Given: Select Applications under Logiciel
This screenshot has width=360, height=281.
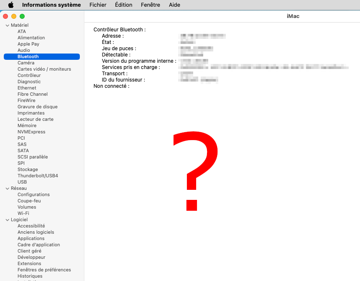Looking at the screenshot, I should pos(31,238).
